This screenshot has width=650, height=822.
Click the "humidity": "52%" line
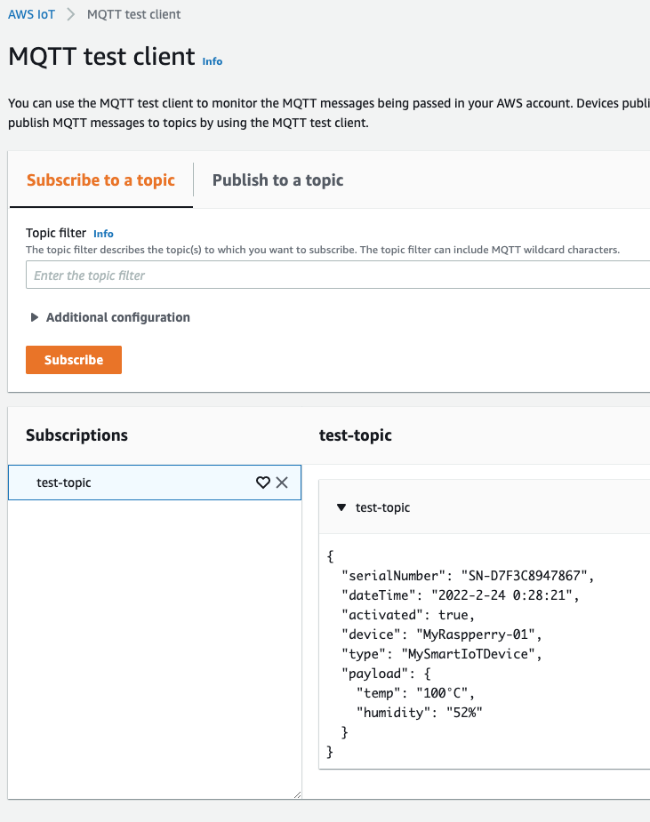coord(419,713)
